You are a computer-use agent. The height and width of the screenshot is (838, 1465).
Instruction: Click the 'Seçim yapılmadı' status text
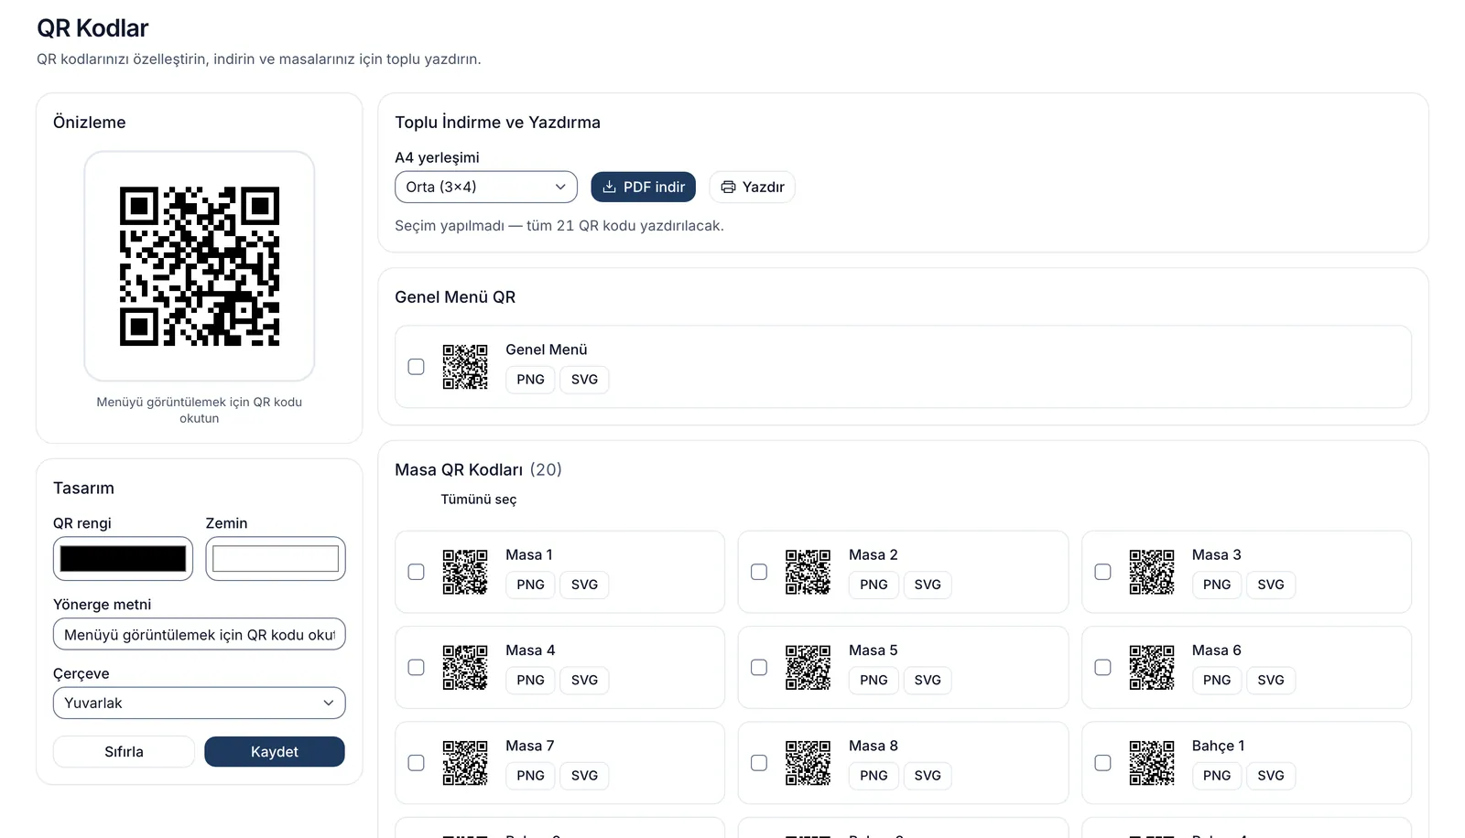[559, 226]
